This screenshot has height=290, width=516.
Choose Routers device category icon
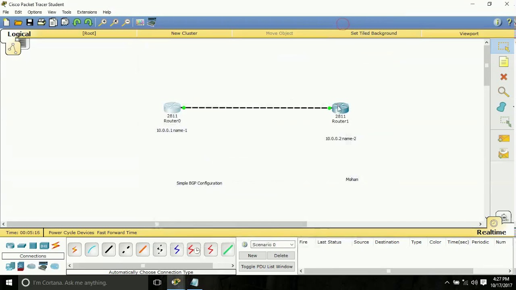(x=10, y=246)
